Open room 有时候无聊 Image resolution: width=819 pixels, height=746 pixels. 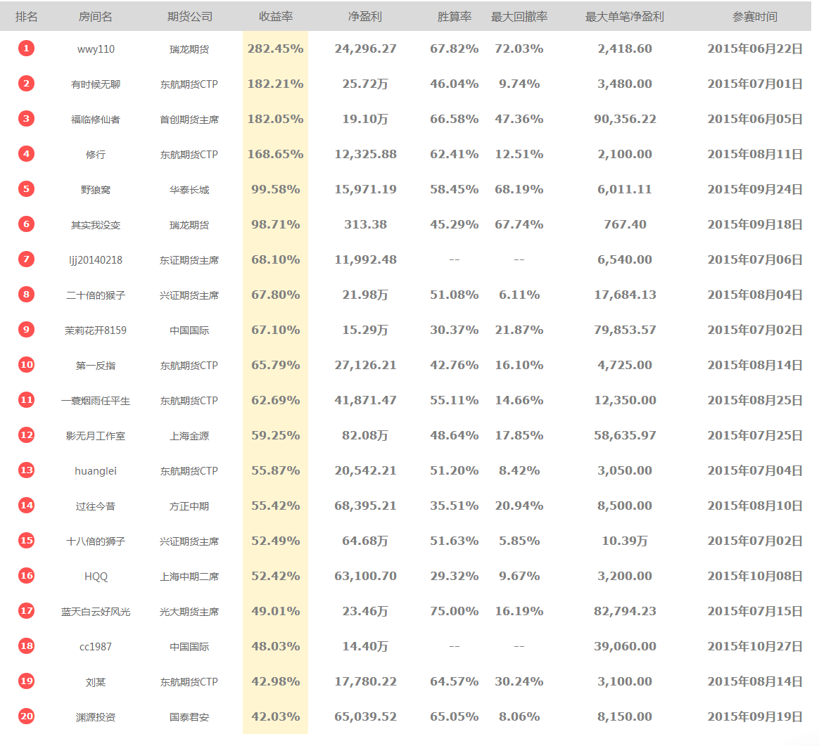pos(96,84)
